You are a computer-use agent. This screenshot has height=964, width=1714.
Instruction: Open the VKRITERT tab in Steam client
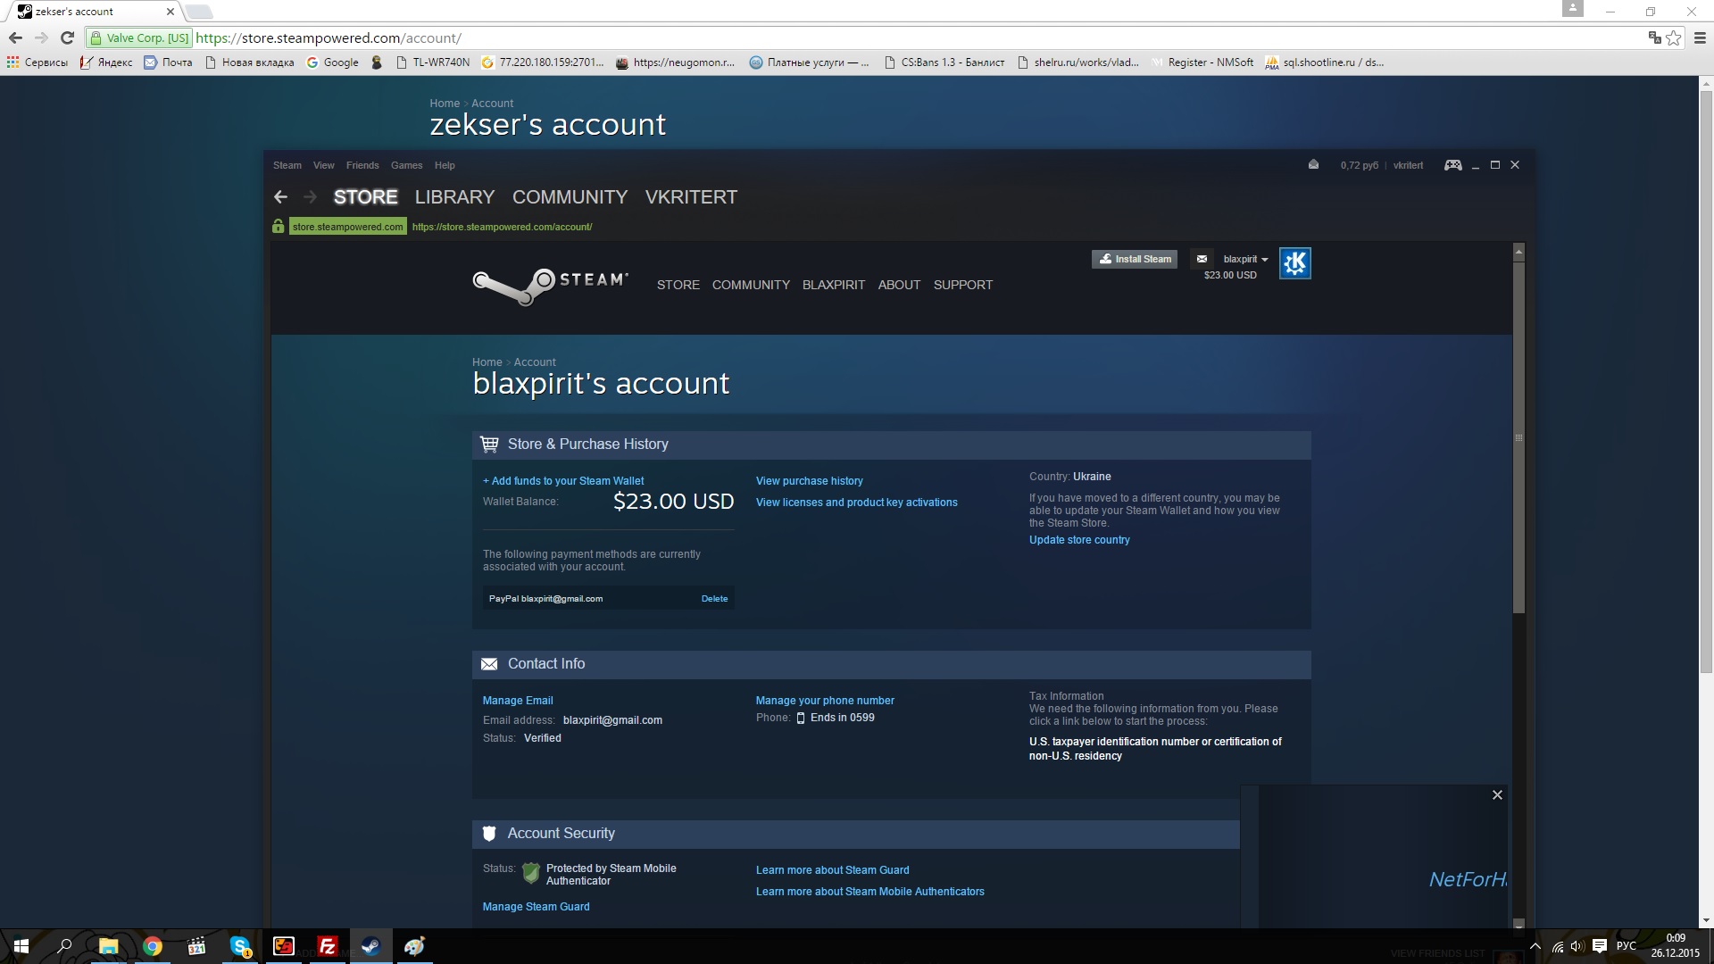[x=691, y=197]
